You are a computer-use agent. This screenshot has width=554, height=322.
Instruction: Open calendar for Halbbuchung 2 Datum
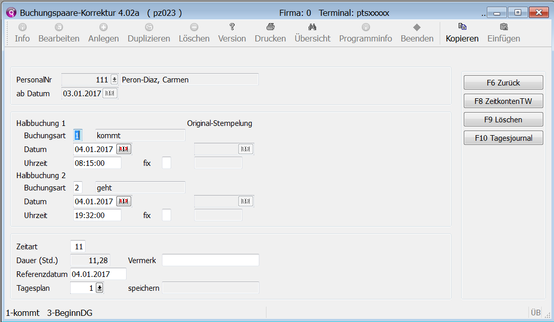click(x=124, y=201)
